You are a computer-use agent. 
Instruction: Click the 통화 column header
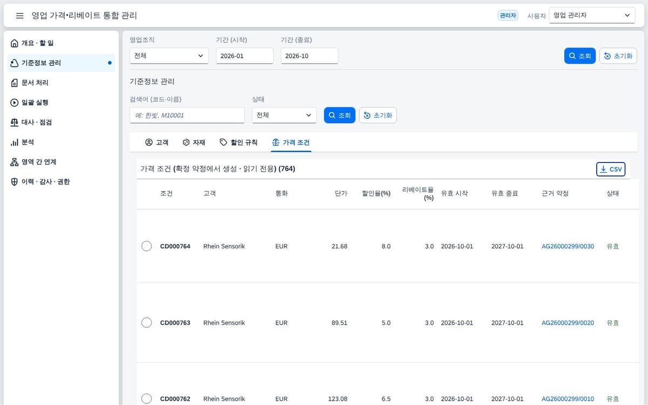(281, 193)
